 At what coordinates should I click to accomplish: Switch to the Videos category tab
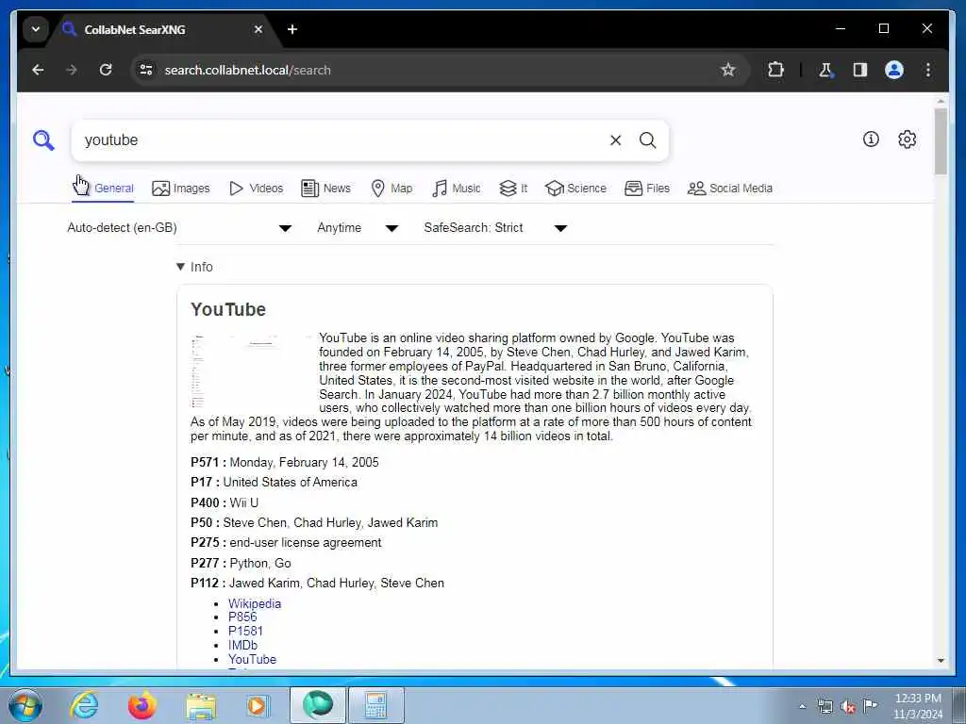[x=256, y=189]
